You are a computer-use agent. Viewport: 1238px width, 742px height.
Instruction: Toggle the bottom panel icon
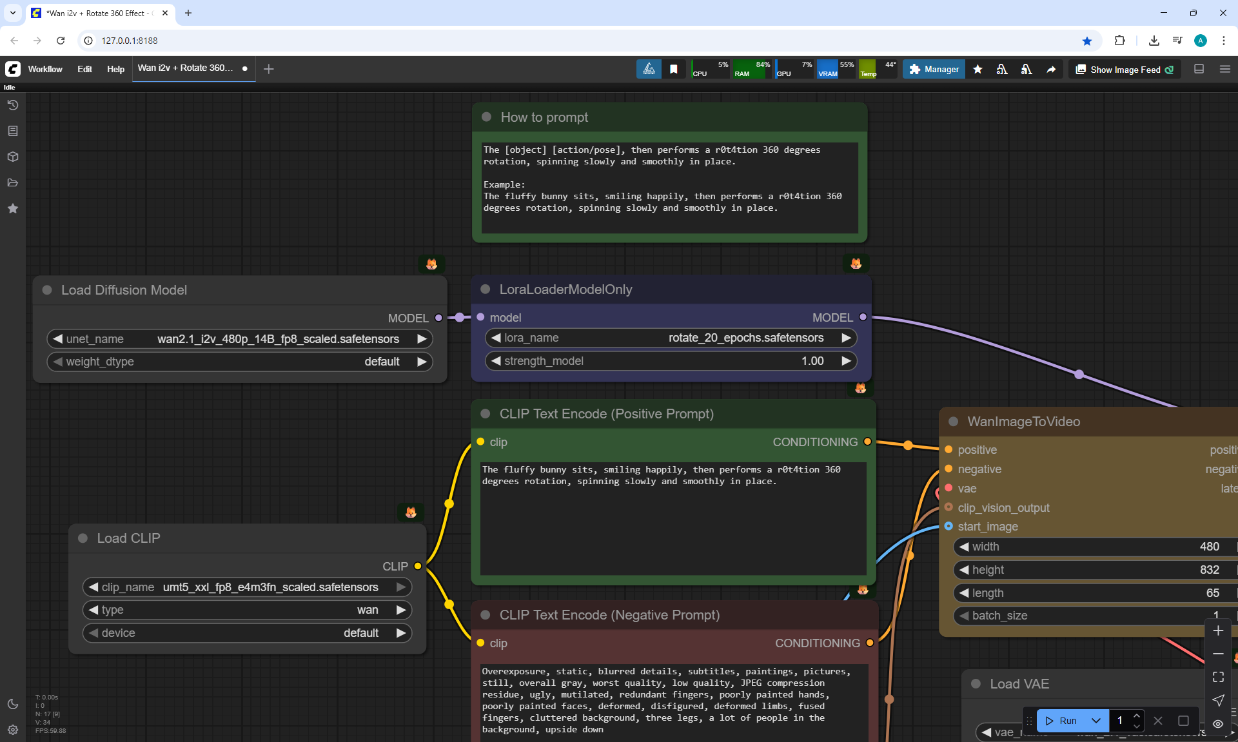[1199, 69]
